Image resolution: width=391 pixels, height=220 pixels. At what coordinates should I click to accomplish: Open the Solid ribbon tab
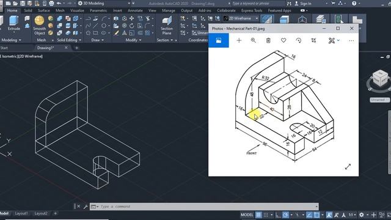(x=28, y=10)
